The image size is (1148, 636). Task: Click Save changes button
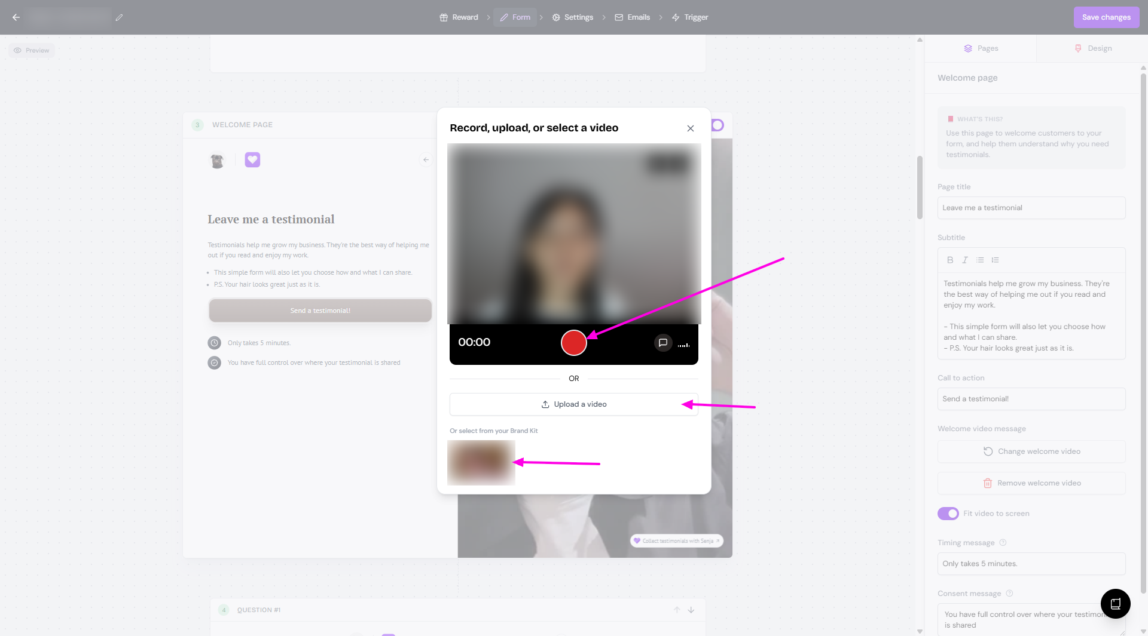pos(1106,17)
